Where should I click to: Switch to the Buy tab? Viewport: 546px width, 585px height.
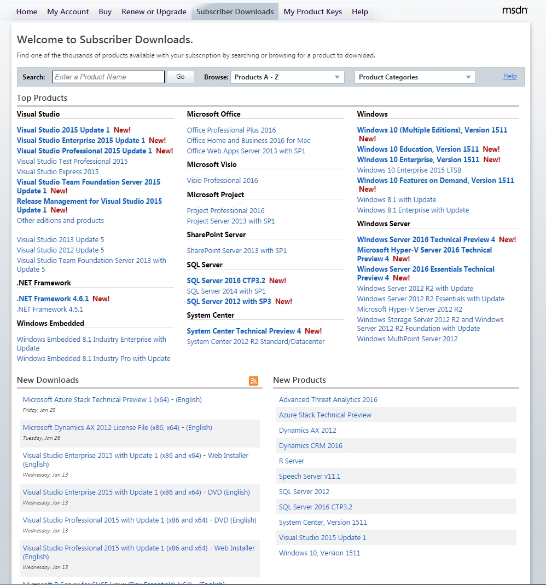click(105, 12)
